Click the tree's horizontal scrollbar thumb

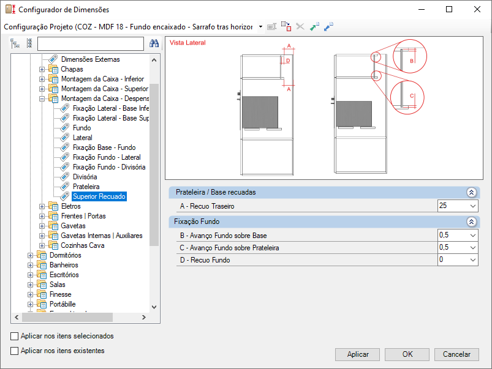67,317
